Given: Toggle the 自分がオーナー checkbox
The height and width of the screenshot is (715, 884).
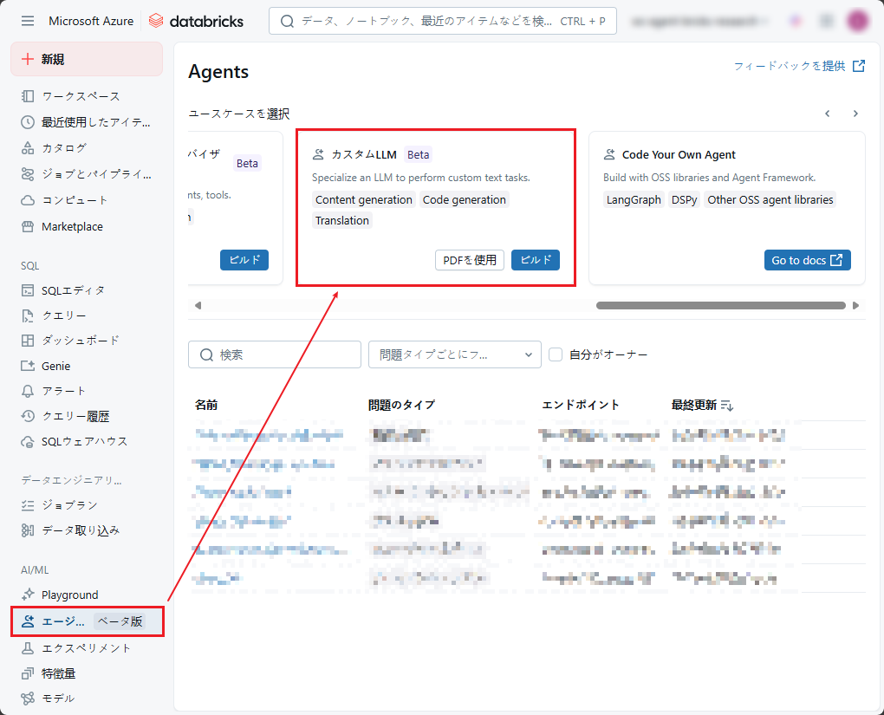Looking at the screenshot, I should [556, 354].
